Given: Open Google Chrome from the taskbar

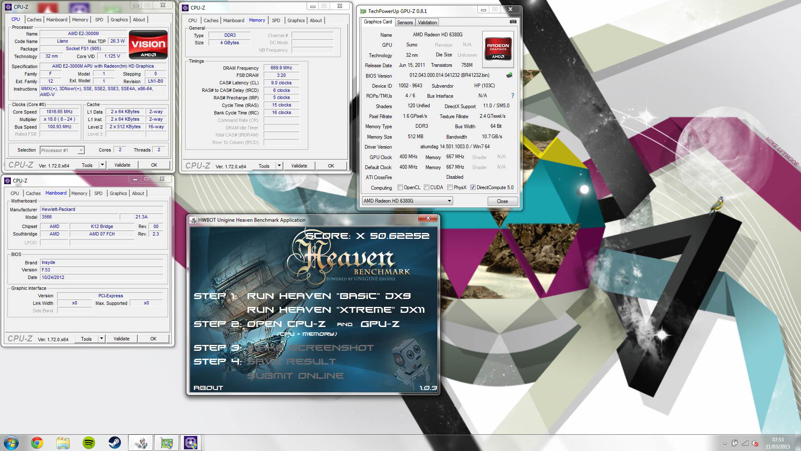Looking at the screenshot, I should pos(37,443).
